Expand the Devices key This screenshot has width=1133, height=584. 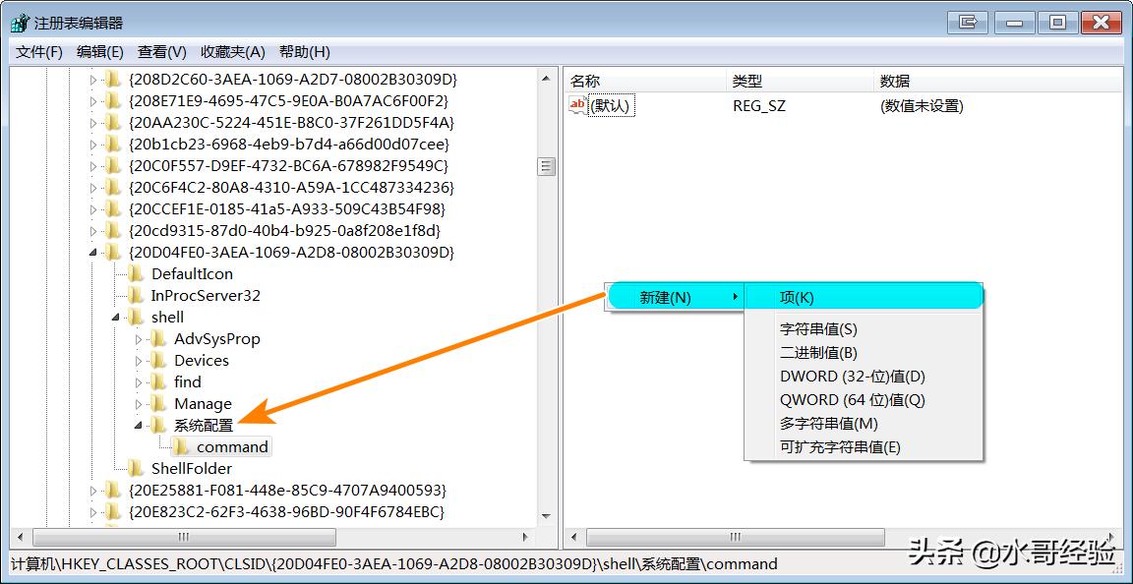pos(141,360)
